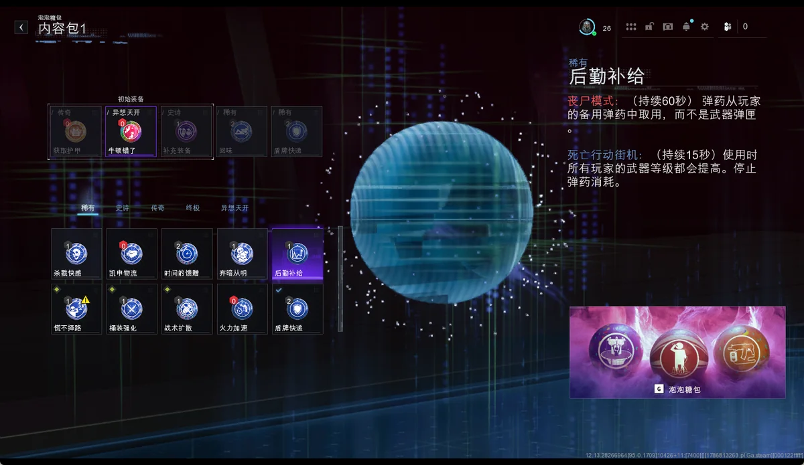The height and width of the screenshot is (465, 804).
Task: Switch to the 传奇 rarity tab
Action: click(x=157, y=208)
